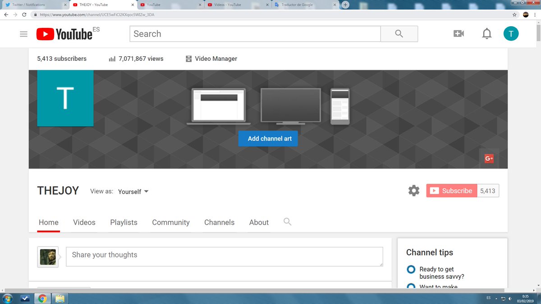The image size is (541, 304).
Task: Click the browser forward arrow
Action: pos(15,14)
